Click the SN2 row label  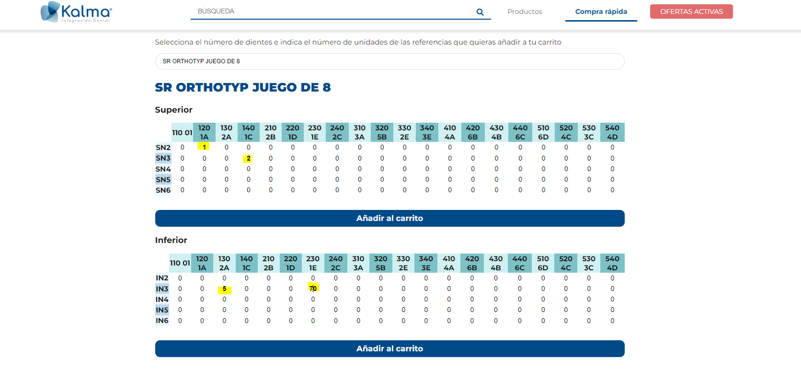tap(163, 148)
